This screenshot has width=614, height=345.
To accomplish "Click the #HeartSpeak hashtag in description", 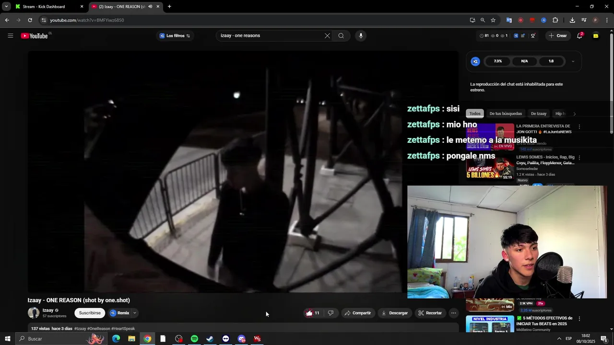I will click(123, 329).
